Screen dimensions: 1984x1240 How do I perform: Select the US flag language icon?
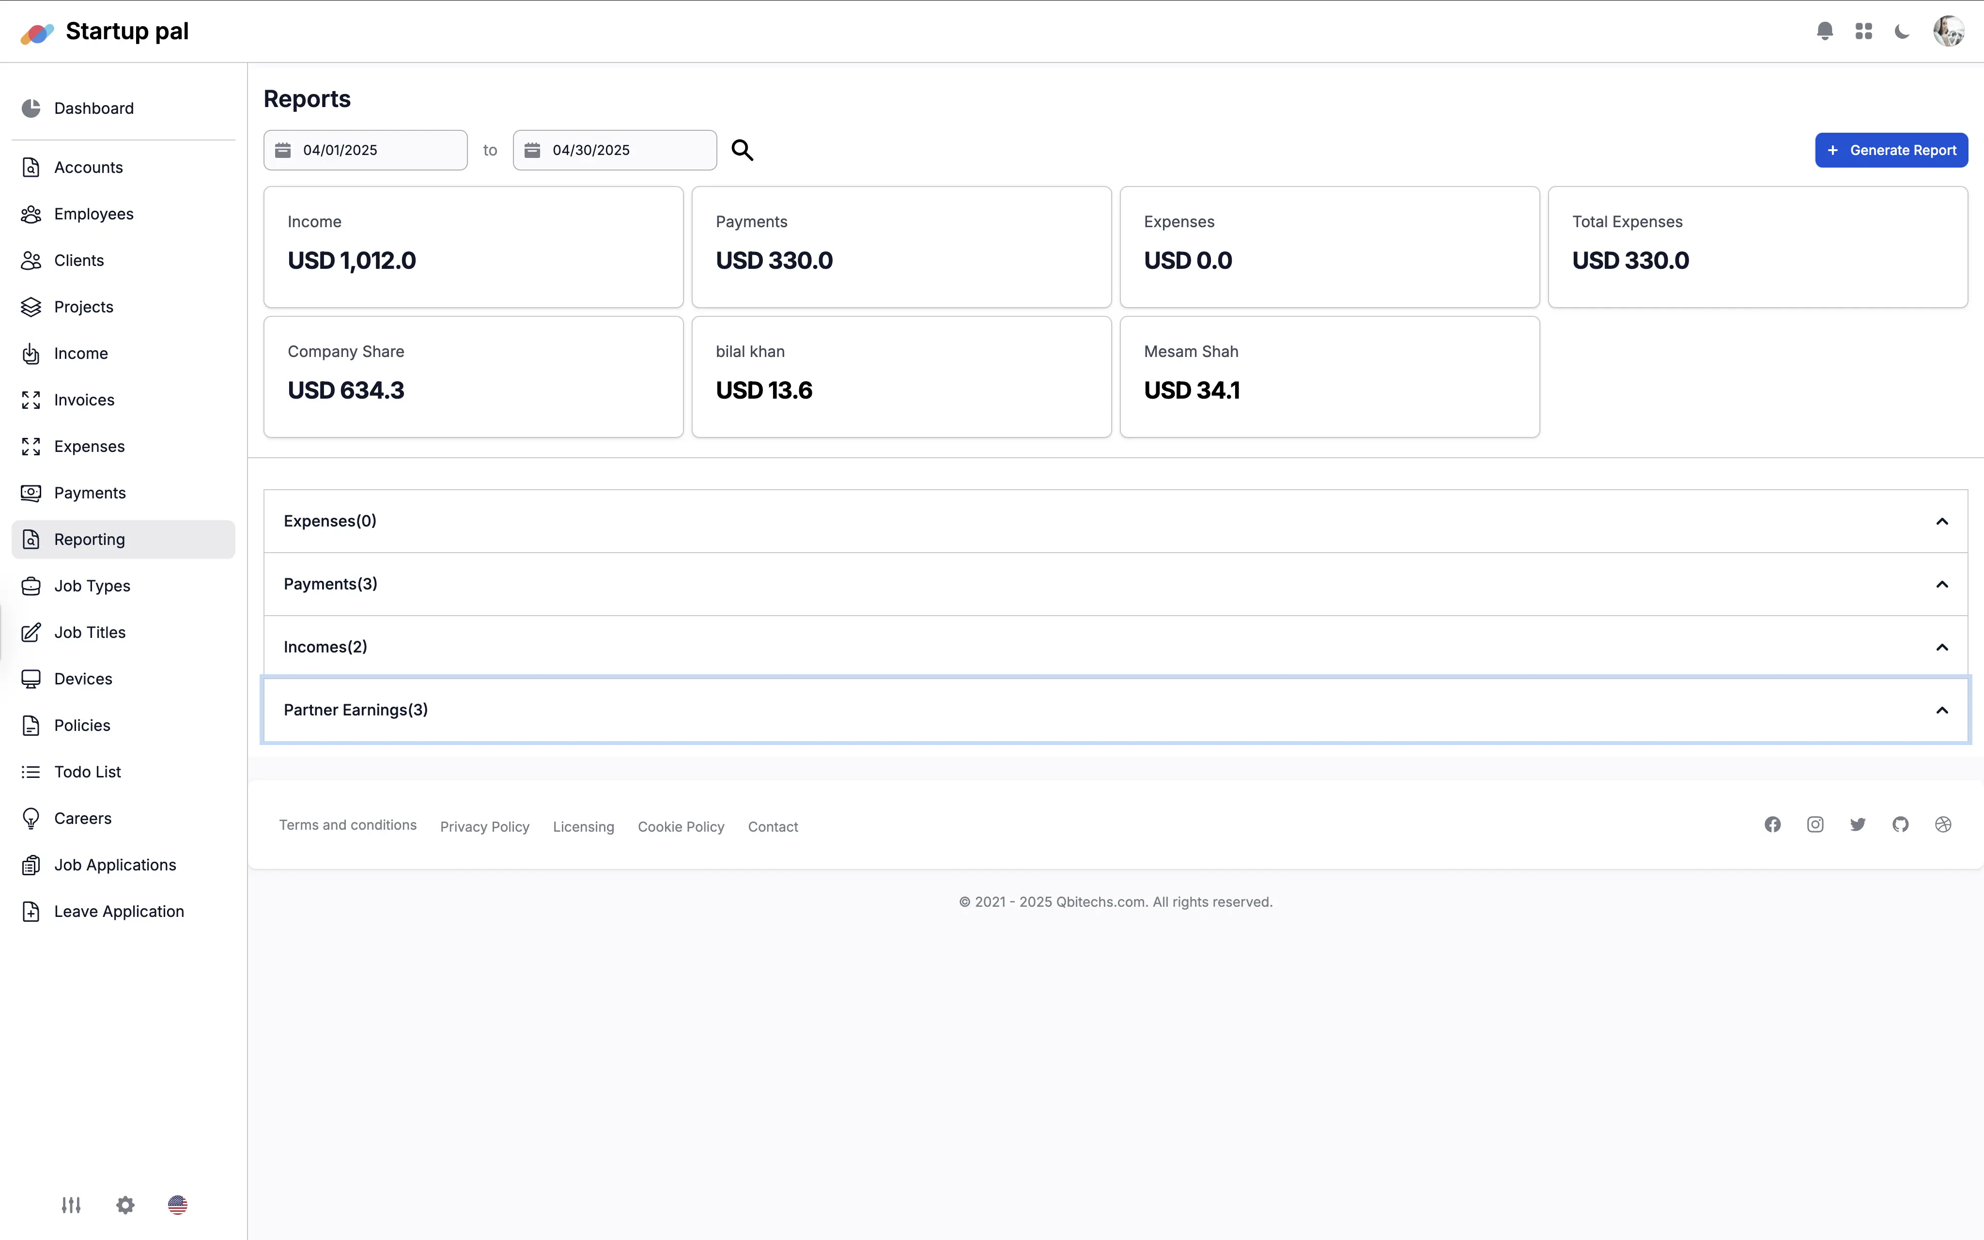[178, 1205]
